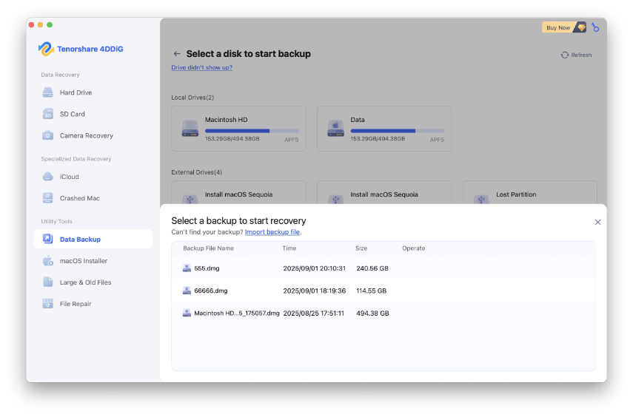Screen dimensions: 633x417
Task: Click the iCloud cloud icon
Action: (x=47, y=177)
